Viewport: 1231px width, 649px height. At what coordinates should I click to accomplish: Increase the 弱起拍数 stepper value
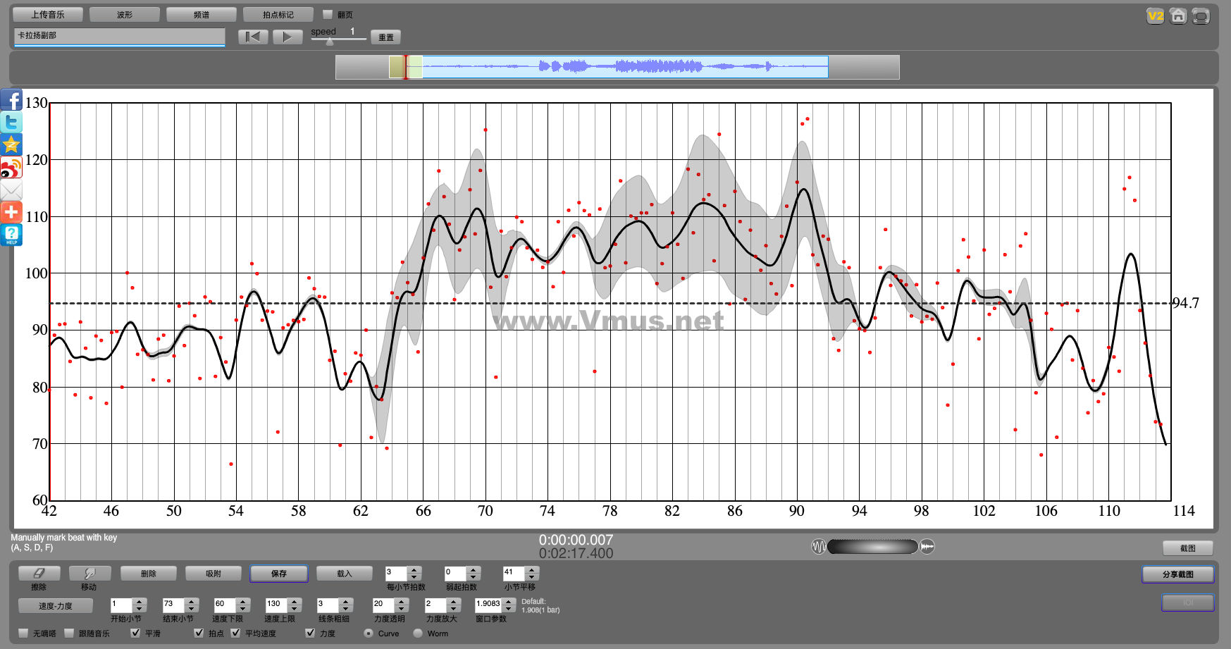(x=474, y=569)
